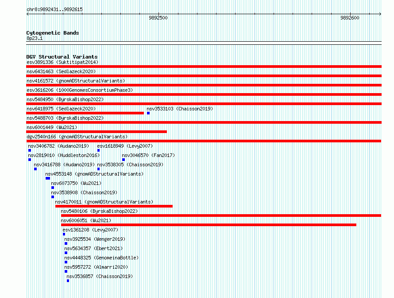
Task: Click the esv3891336 (Suktitipat2014) variant label
Action: tap(62, 62)
